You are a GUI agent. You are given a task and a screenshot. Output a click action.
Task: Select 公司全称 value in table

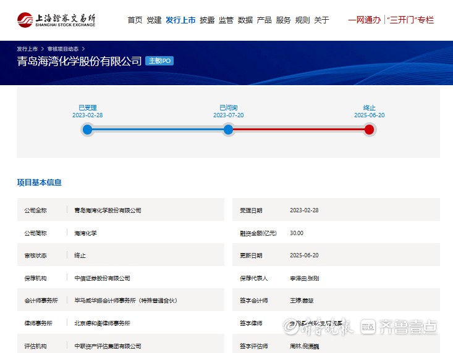[108, 210]
